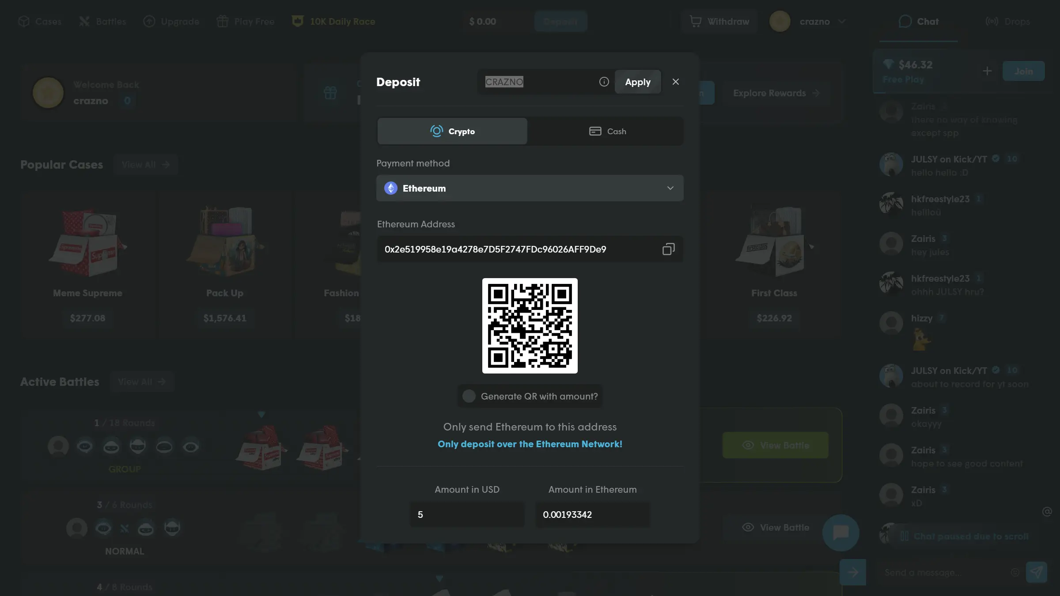Click the crazno avatar in the header
This screenshot has height=596, width=1060.
click(x=780, y=21)
